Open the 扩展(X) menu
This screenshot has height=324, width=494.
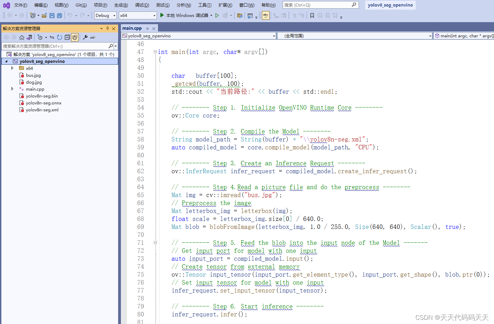[x=225, y=5]
